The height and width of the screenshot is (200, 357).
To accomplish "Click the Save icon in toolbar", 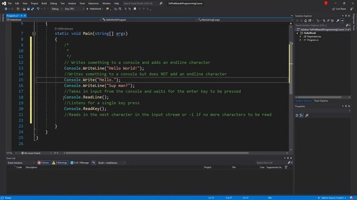I will click(x=28, y=9).
